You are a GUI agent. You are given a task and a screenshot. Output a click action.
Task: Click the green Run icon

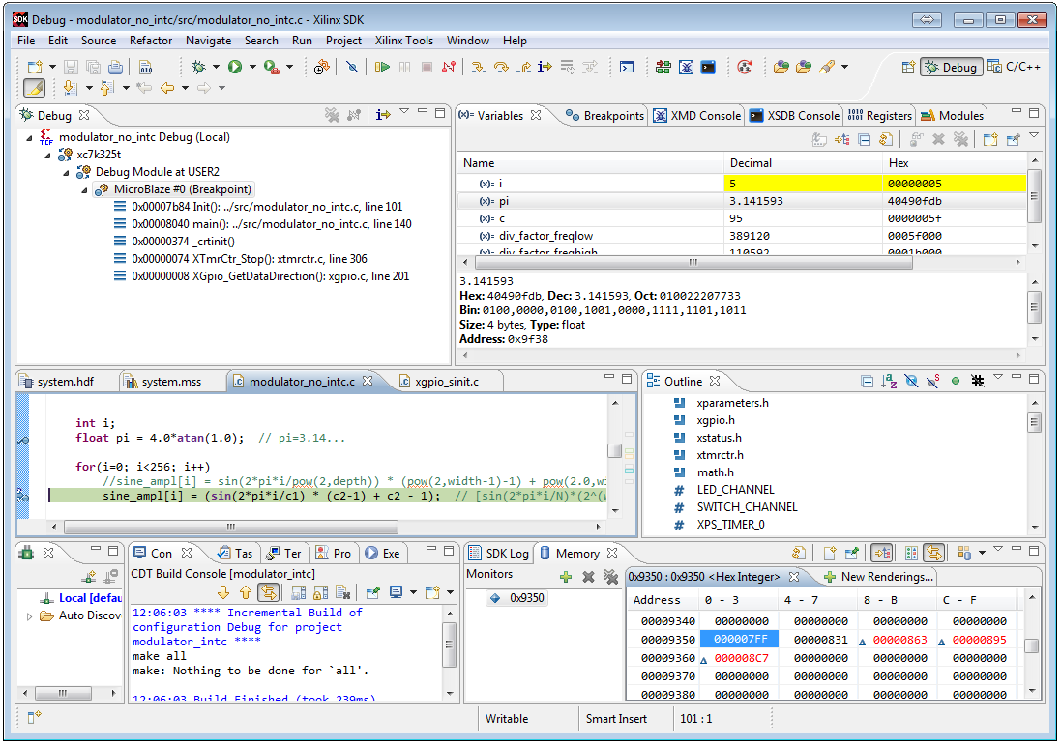tap(235, 67)
